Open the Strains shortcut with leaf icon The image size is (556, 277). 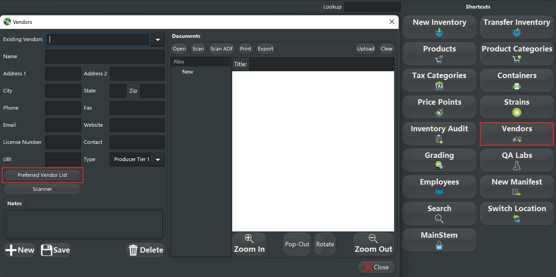point(516,106)
